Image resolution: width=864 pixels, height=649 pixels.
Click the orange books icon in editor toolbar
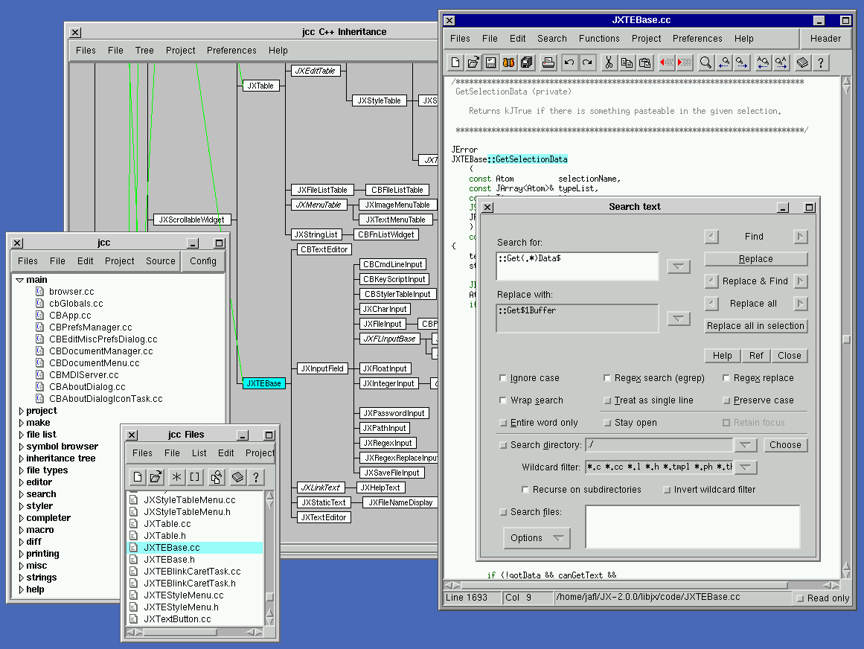(509, 63)
